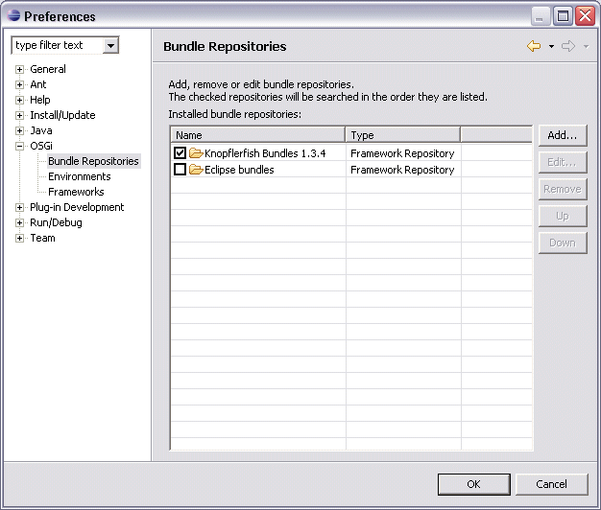Select Environments under OSGi
601x510 pixels.
click(x=79, y=176)
